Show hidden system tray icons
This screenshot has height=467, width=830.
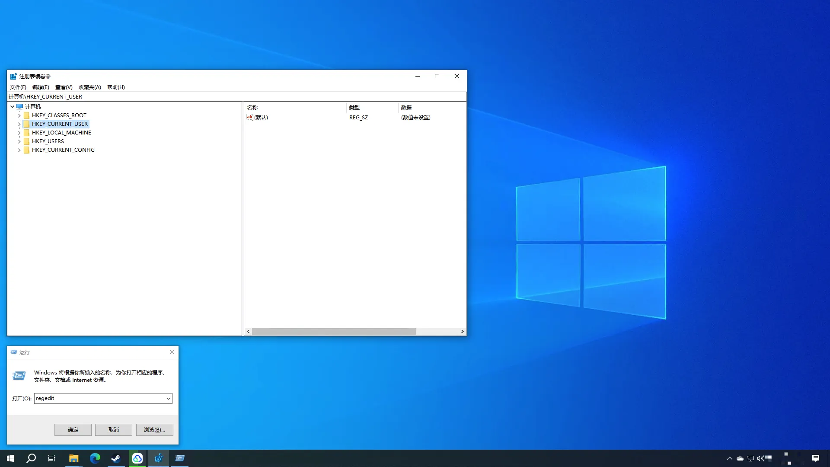(x=730, y=458)
